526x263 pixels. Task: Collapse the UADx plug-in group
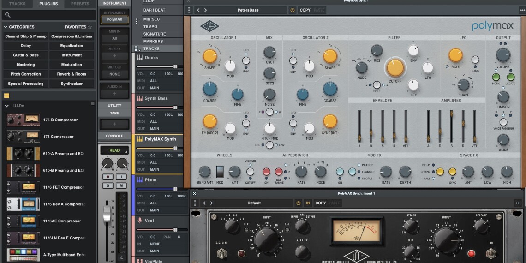(6, 106)
